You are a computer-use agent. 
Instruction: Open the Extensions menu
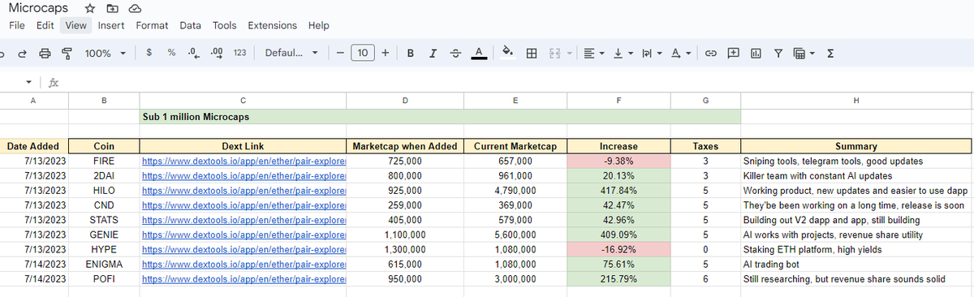(273, 25)
